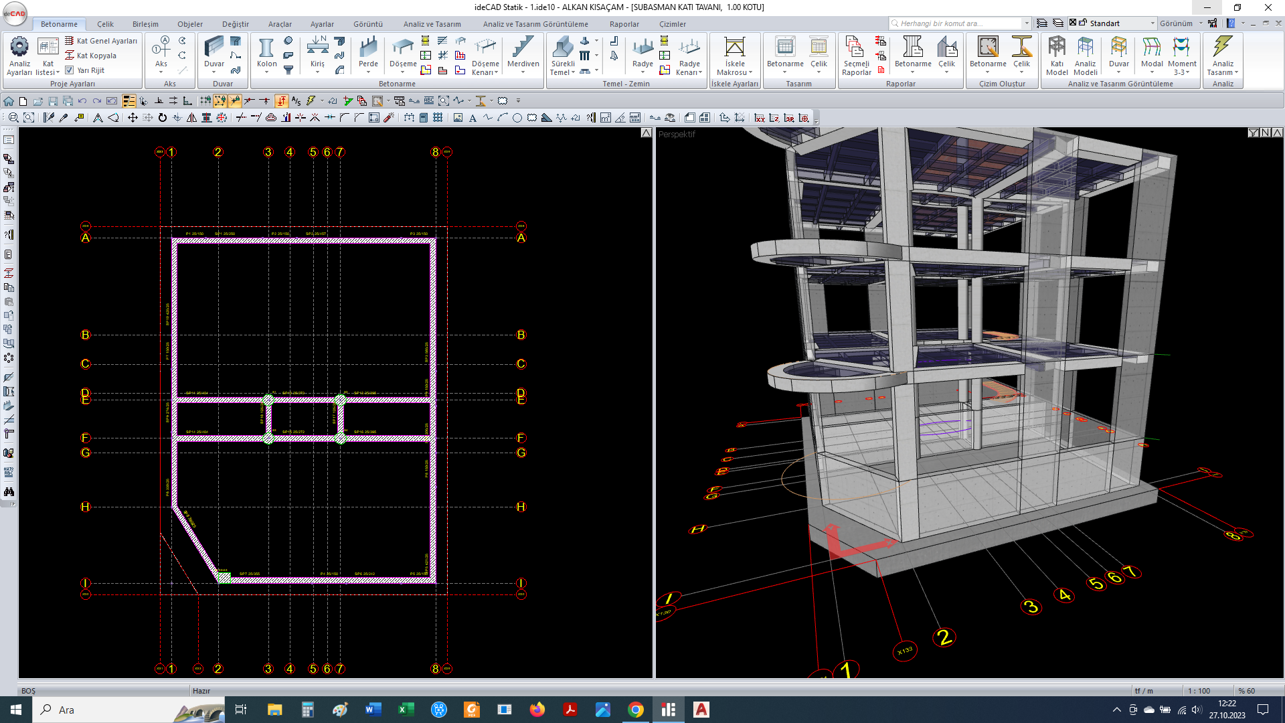Open Analiz Ayarları gear icon
The height and width of the screenshot is (723, 1285).
(x=19, y=55)
